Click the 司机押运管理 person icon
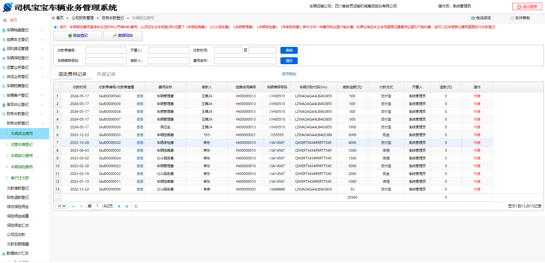This screenshot has height=263, width=545. (4, 49)
